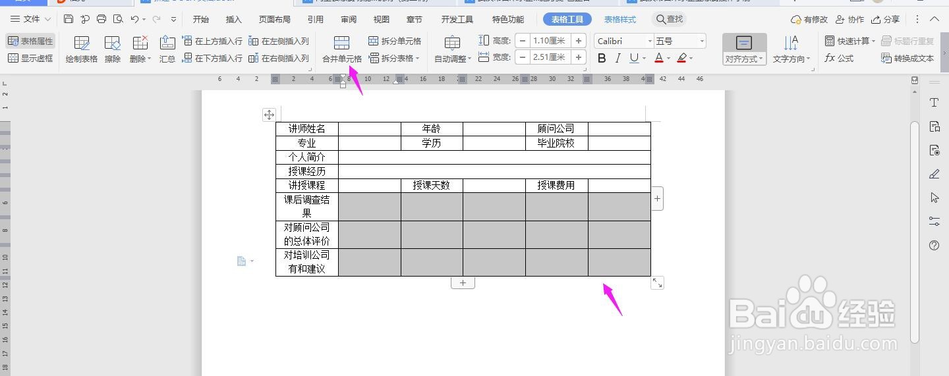Toggle 显示虚框 gridlines display
The image size is (949, 376).
(30, 58)
